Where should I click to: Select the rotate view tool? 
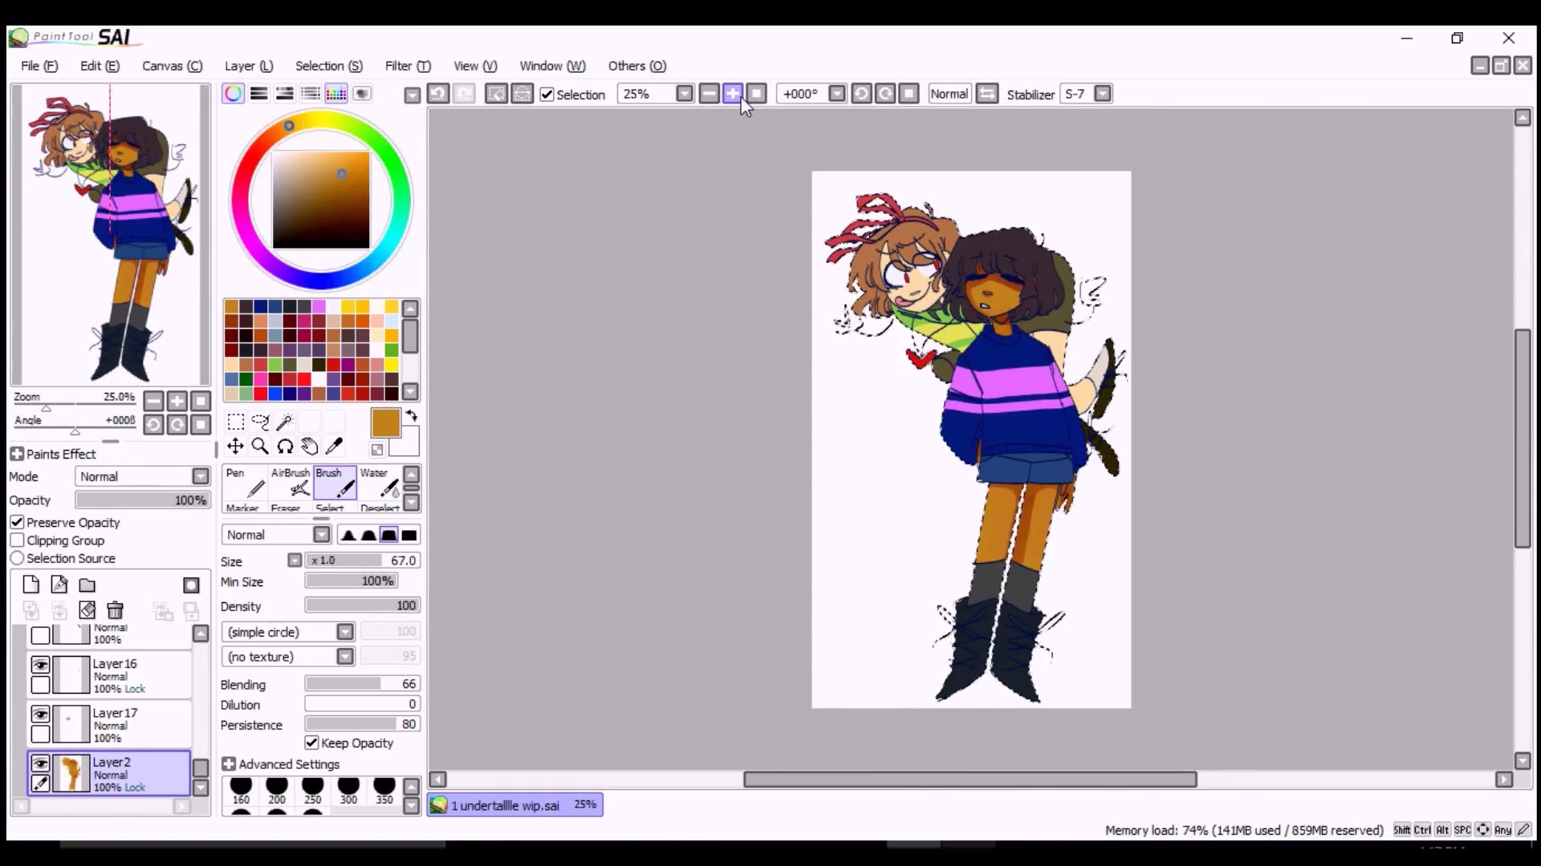click(285, 447)
